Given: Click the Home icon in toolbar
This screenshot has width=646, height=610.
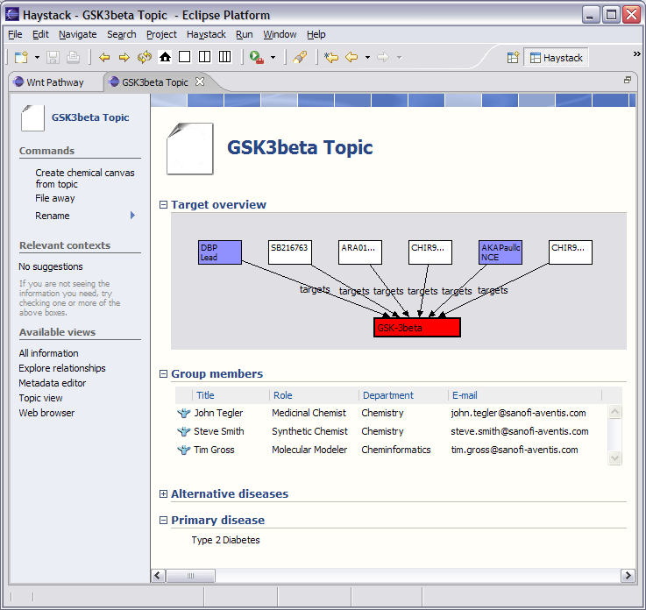Looking at the screenshot, I should coord(165,57).
